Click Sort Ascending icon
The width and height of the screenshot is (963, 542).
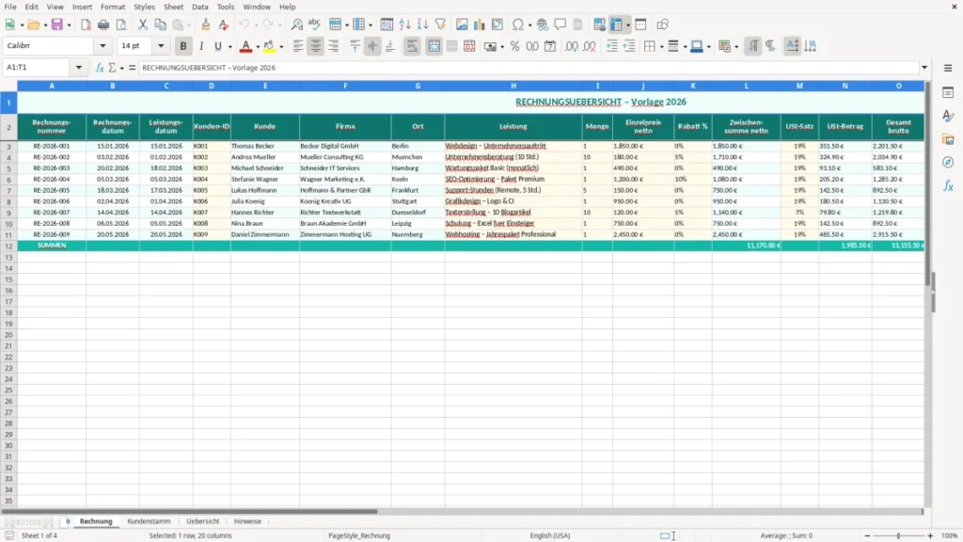pyautogui.click(x=404, y=24)
